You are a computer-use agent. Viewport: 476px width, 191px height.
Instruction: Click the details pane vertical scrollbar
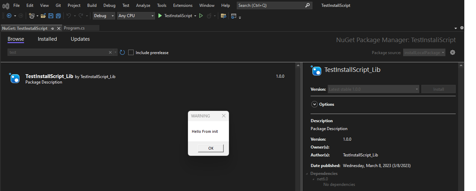[460, 127]
